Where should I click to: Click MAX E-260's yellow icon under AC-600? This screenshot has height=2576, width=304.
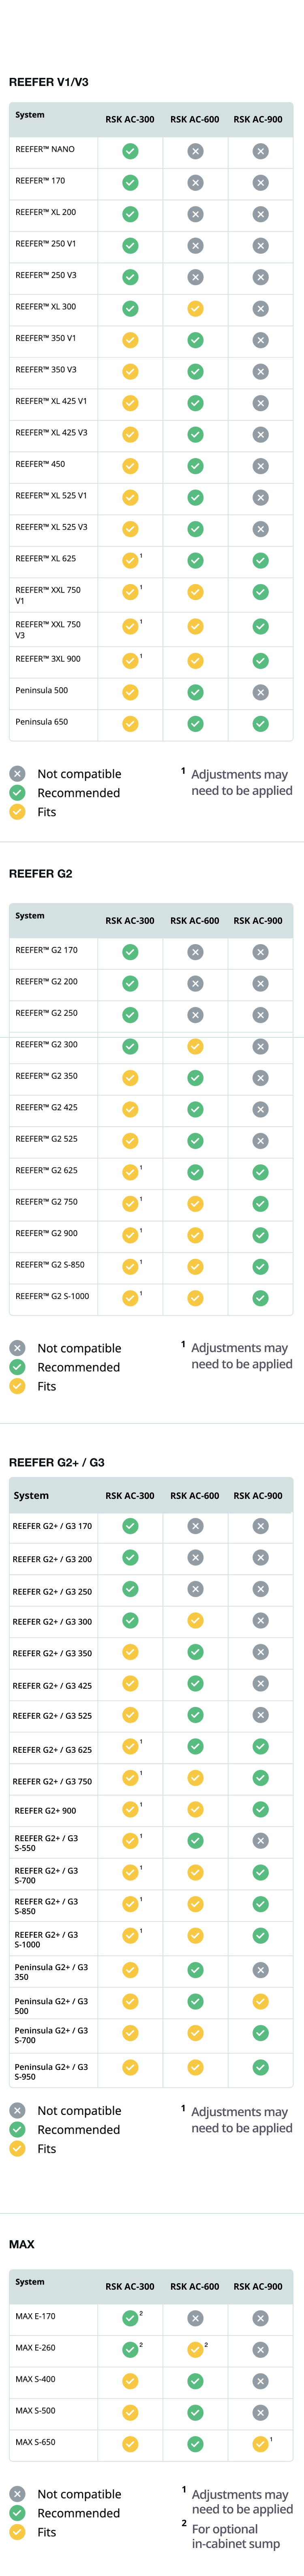tap(195, 2349)
